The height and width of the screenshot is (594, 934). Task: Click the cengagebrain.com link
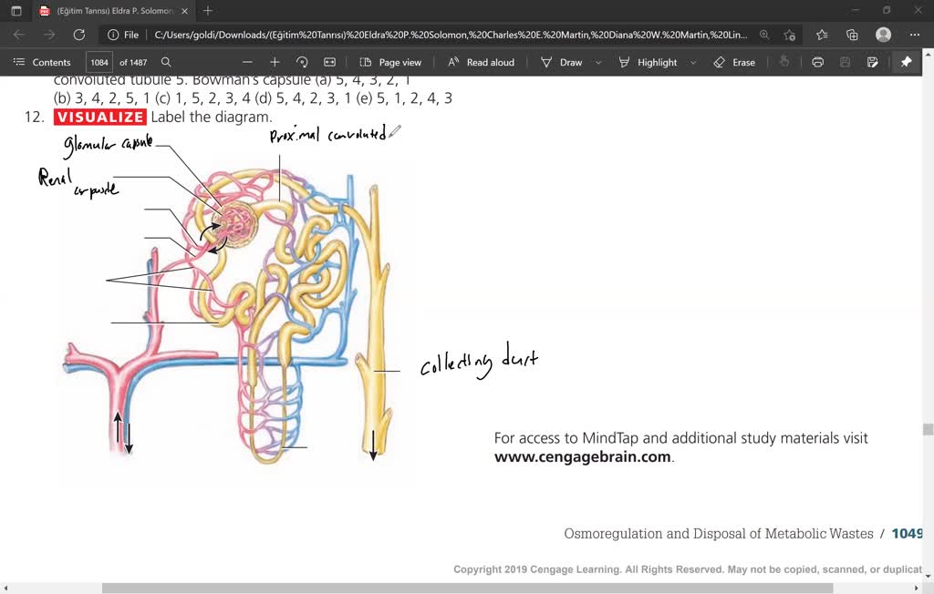[x=582, y=457]
